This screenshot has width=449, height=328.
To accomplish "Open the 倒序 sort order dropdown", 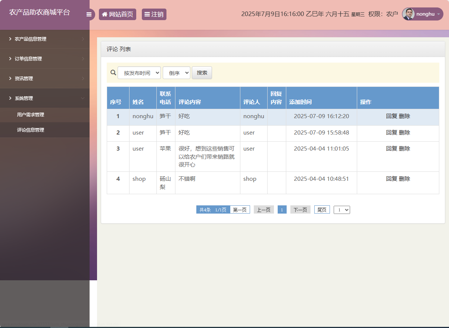I will [176, 72].
